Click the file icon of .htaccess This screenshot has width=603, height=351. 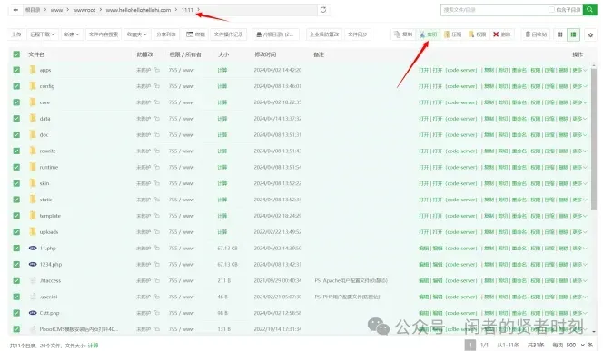[x=33, y=280]
